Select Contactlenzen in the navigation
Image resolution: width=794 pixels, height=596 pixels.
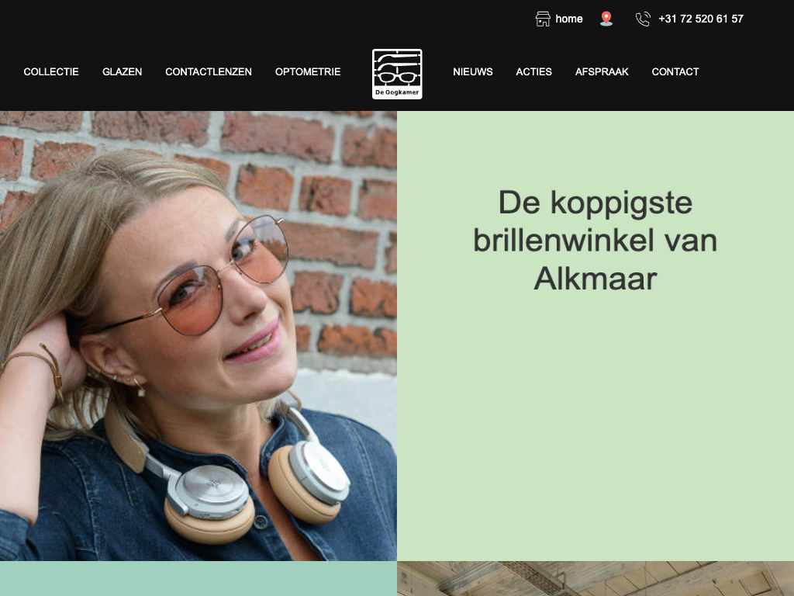coord(209,72)
